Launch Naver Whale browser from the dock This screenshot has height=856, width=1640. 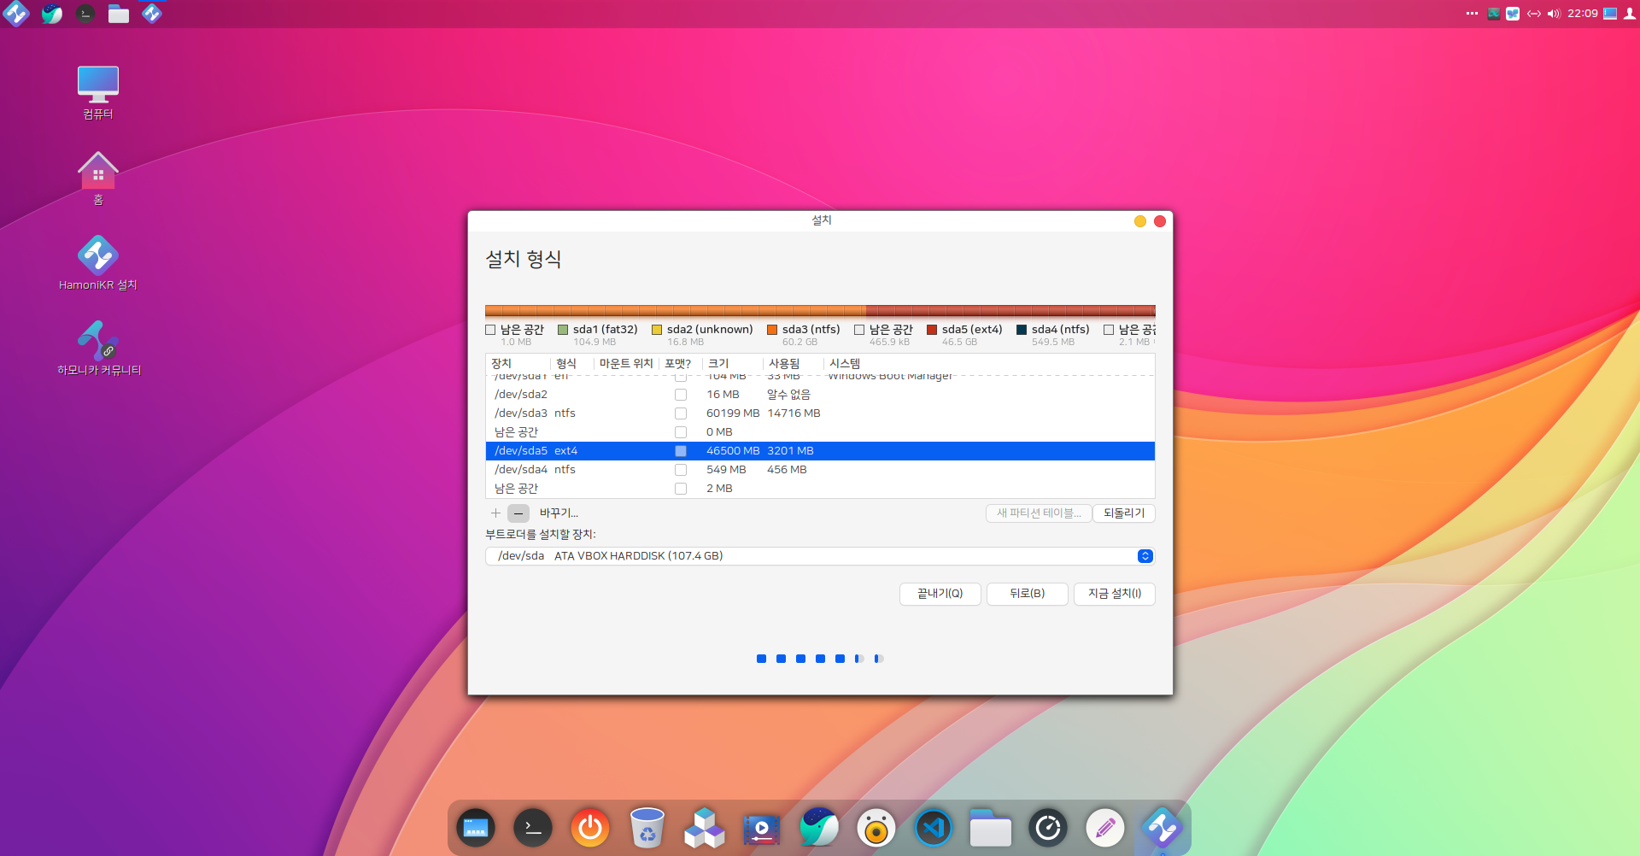(818, 828)
